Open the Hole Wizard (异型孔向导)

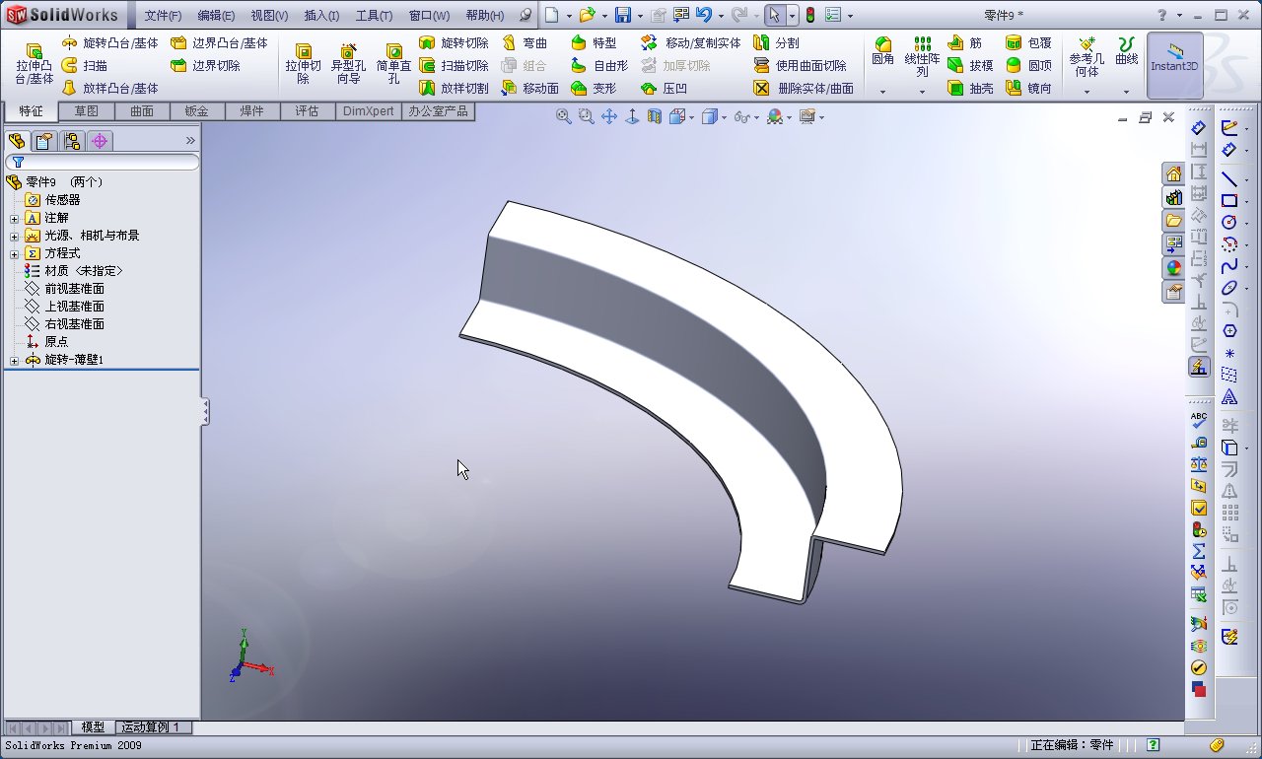(x=348, y=63)
